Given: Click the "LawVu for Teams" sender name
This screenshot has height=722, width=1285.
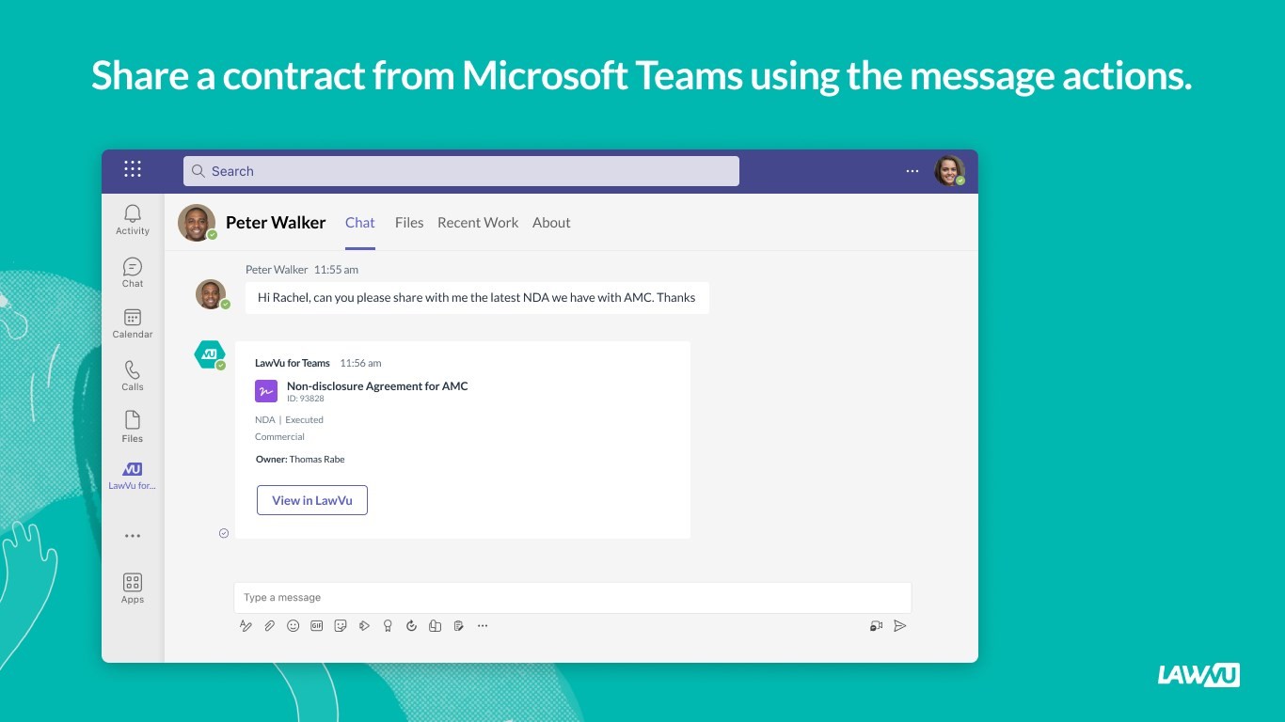Looking at the screenshot, I should (293, 363).
